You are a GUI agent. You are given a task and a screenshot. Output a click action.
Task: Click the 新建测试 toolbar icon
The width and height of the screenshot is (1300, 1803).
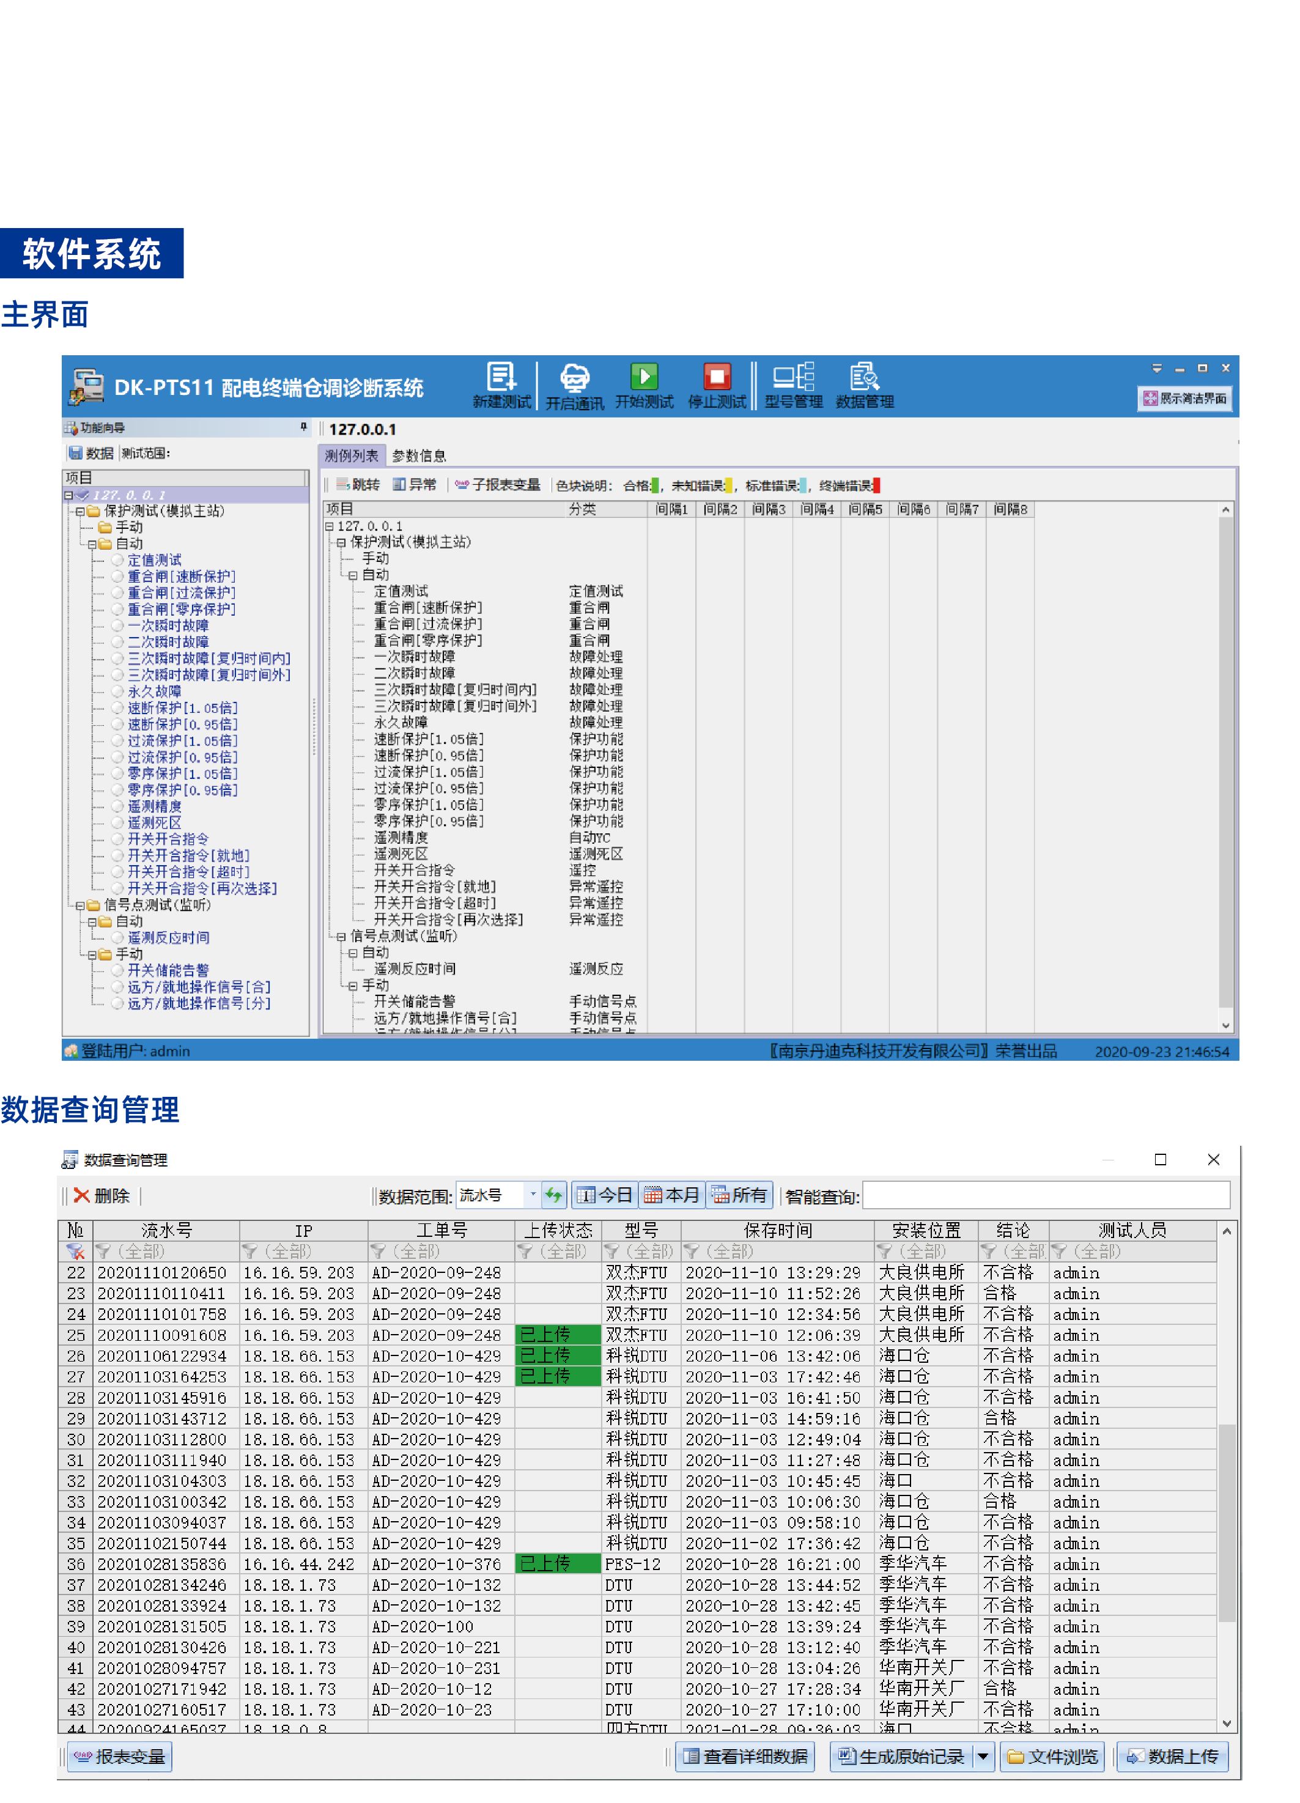click(x=501, y=377)
